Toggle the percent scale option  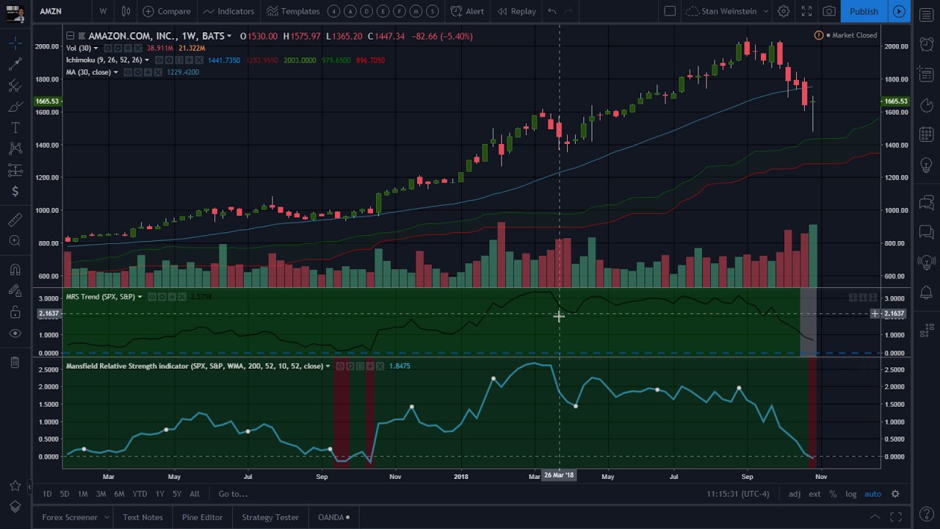click(833, 494)
